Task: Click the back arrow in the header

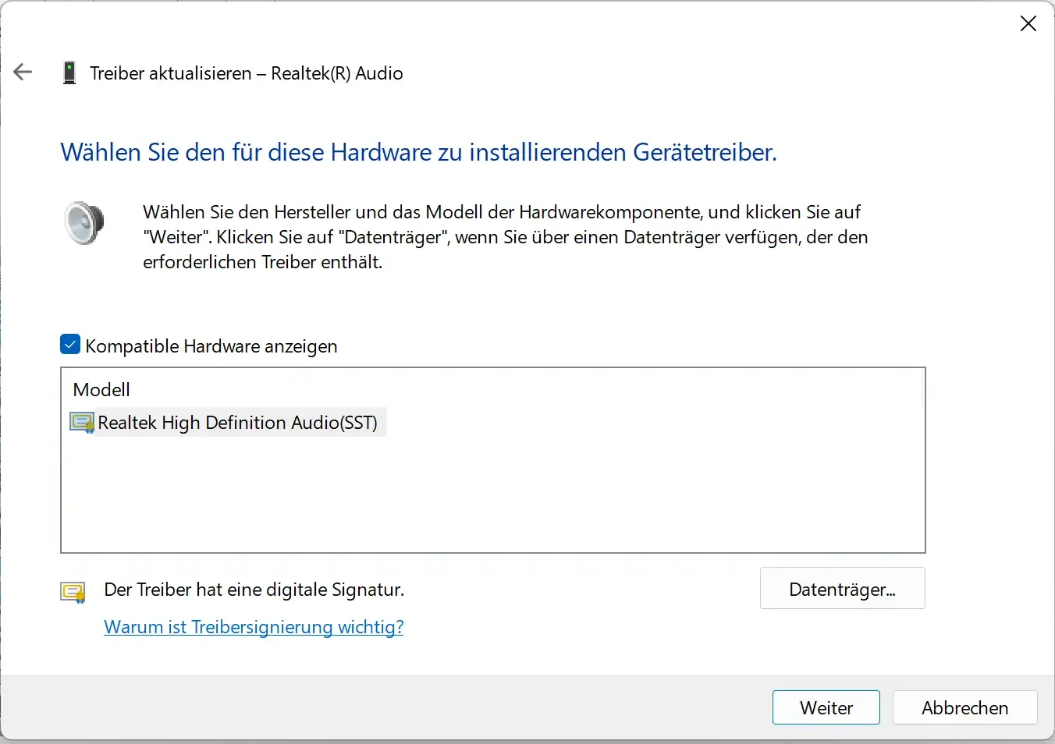Action: pos(23,73)
